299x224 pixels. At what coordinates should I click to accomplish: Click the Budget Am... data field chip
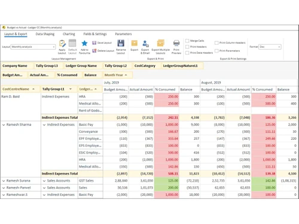tap(14, 75)
